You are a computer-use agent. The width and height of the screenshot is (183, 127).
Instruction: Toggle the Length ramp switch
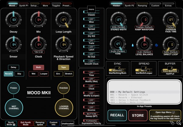[x=91, y=100]
